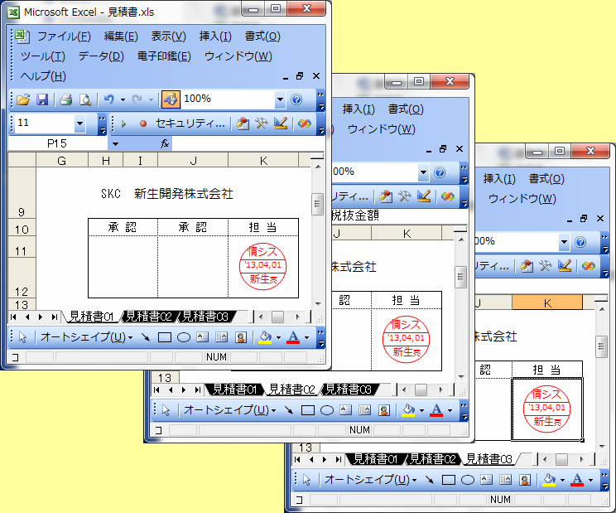Click the 書式(O) menu in rightmost window
The image size is (616, 513).
[546, 179]
